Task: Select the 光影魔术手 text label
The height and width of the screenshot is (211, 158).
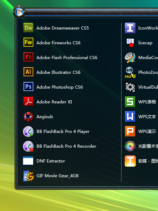Action: coord(148,146)
